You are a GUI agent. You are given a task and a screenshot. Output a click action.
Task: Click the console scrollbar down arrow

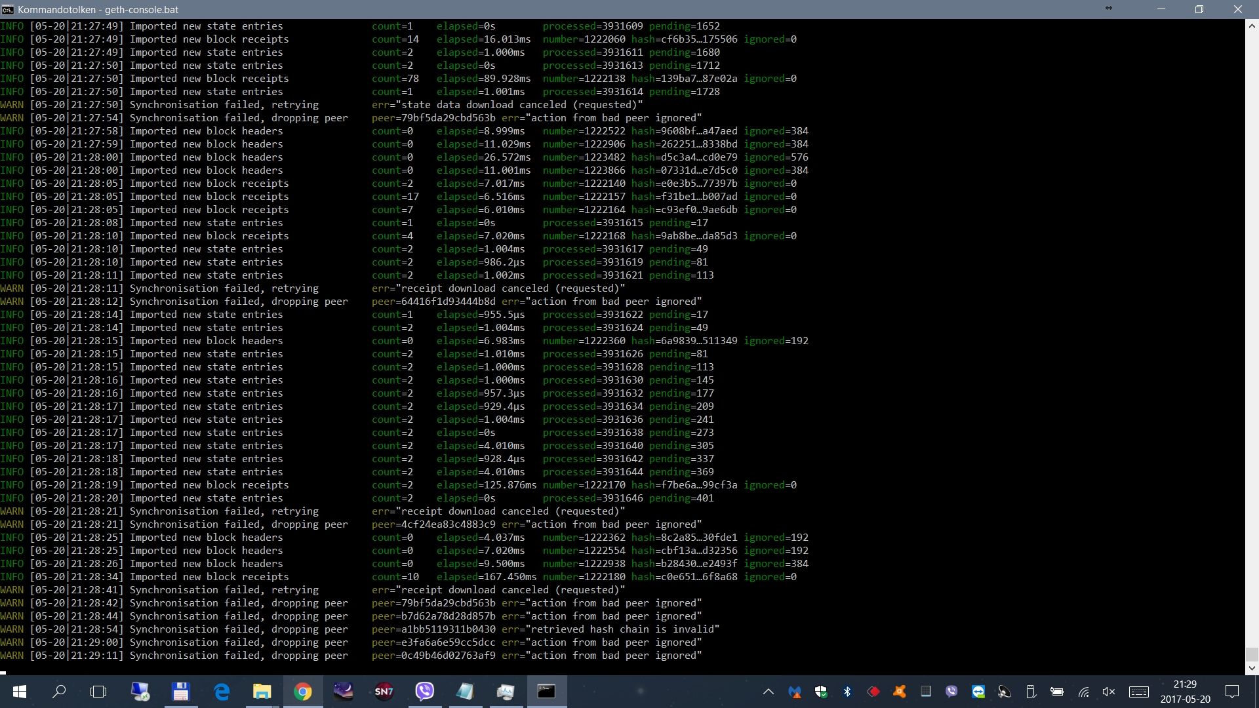(x=1252, y=668)
